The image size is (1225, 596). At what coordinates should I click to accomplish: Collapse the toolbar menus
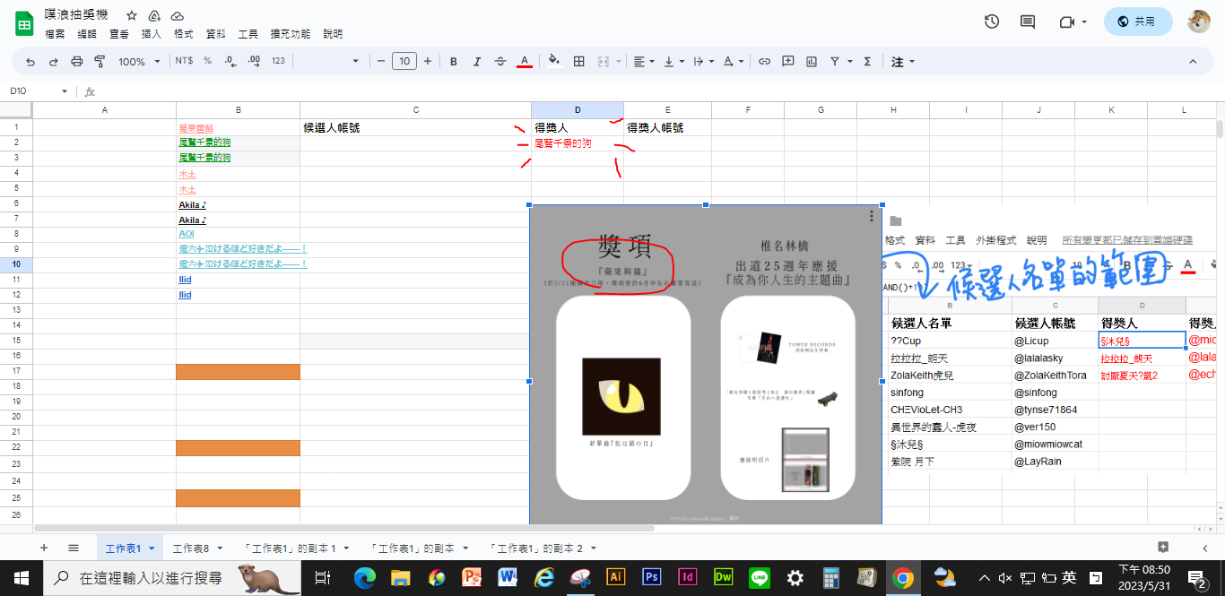(x=1193, y=62)
